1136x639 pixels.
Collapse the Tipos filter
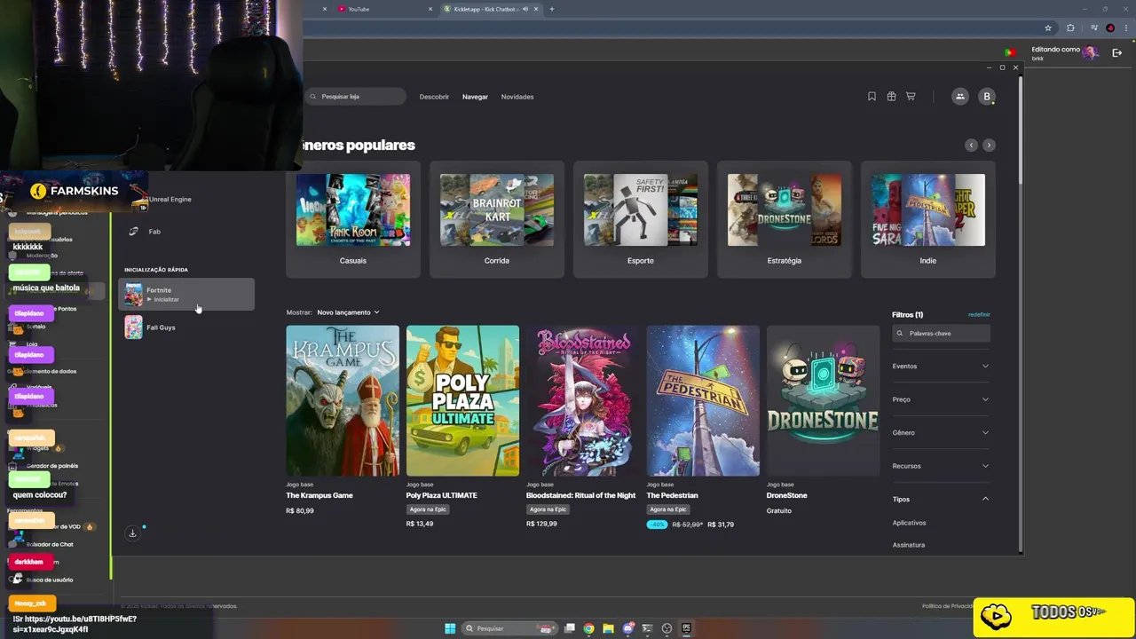coord(941,499)
